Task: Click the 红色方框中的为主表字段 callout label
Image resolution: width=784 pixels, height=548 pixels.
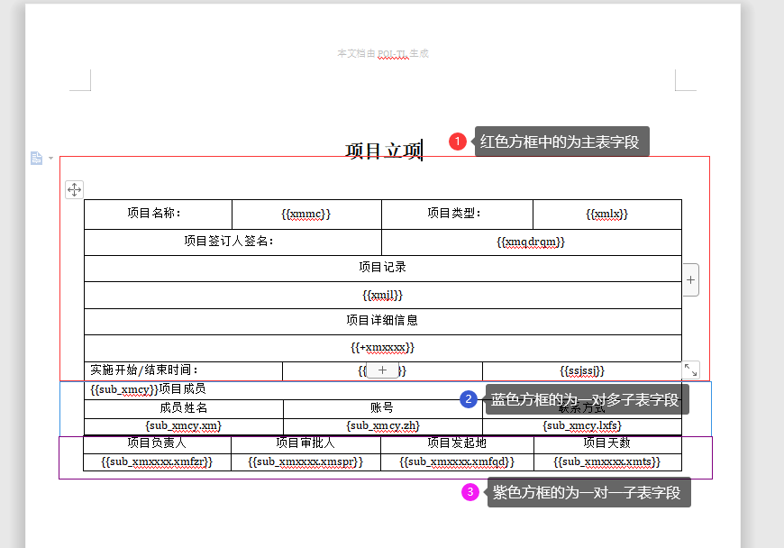Action: pos(560,142)
